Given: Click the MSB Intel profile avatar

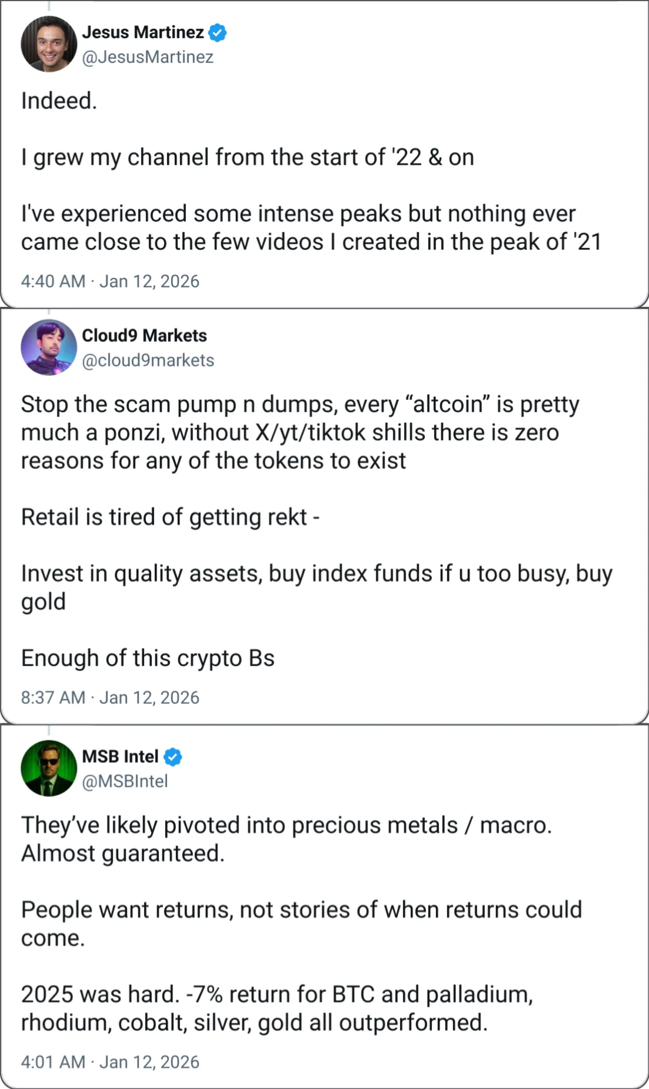Looking at the screenshot, I should click(49, 768).
